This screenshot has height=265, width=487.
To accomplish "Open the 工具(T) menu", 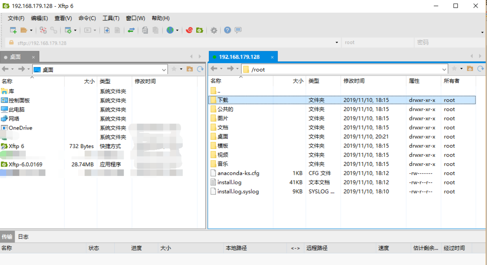I will [111, 18].
